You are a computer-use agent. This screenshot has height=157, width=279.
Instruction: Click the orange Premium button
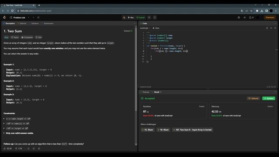[270, 17]
